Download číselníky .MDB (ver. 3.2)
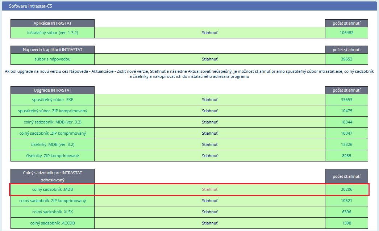379x231 pixels. tap(210, 144)
